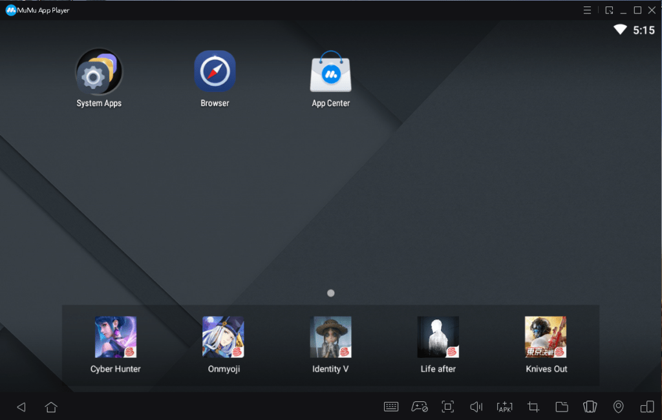662x420 pixels.
Task: Click the Knives Out label
Action: click(546, 369)
